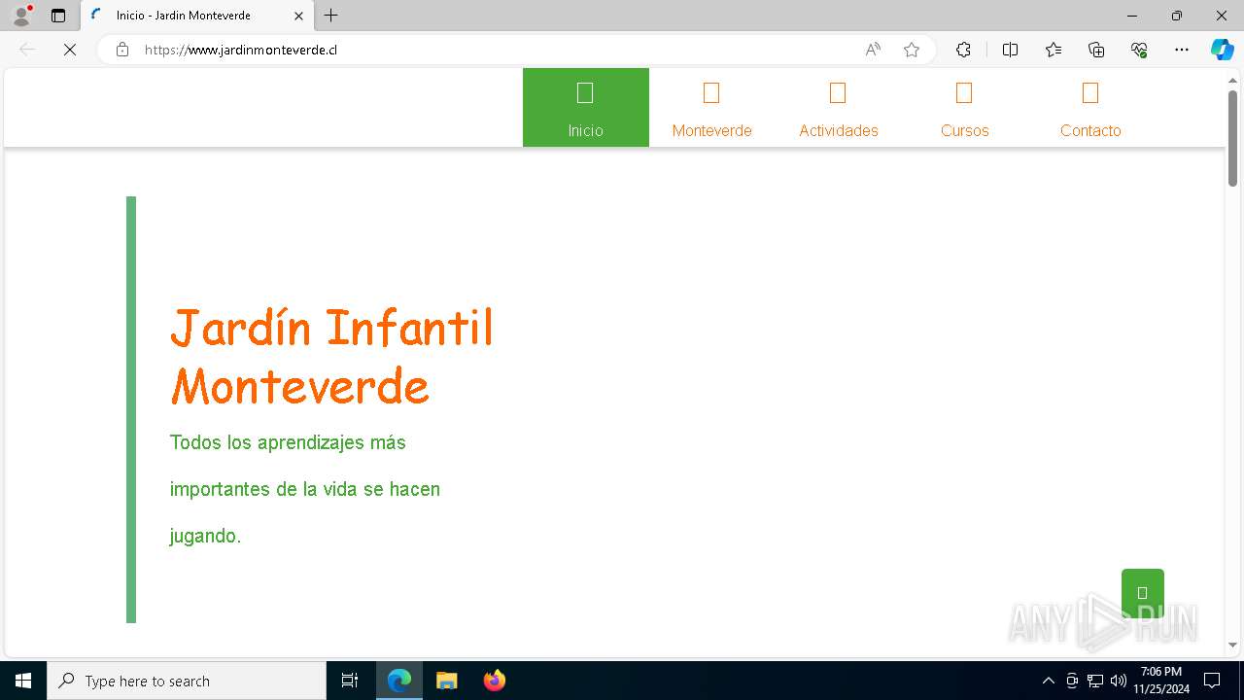
Task: Stop loading the page
Action: point(70,50)
